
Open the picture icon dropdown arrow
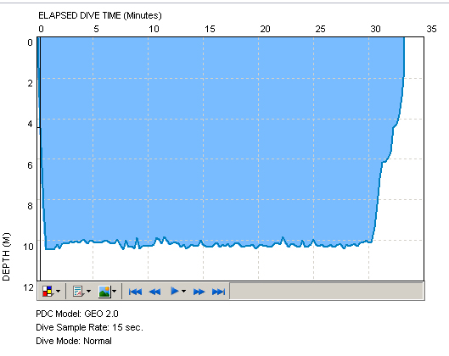pyautogui.click(x=115, y=292)
